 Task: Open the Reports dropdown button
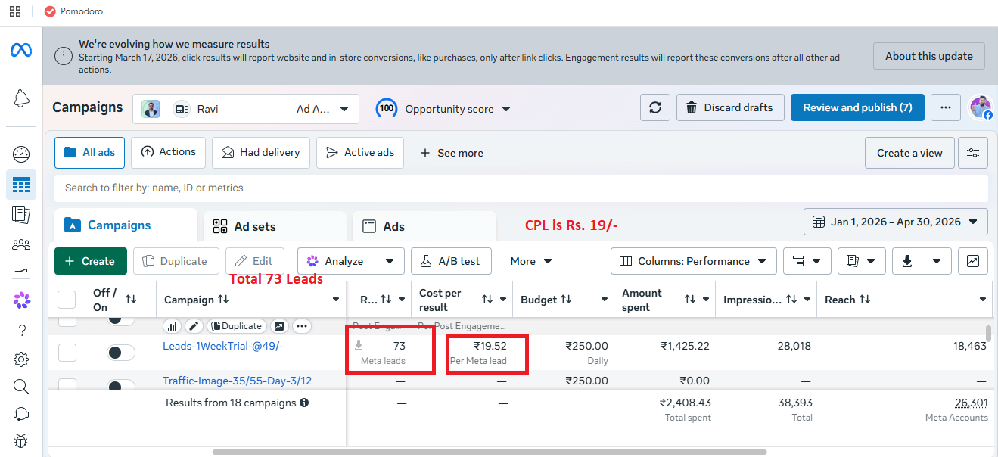[862, 261]
